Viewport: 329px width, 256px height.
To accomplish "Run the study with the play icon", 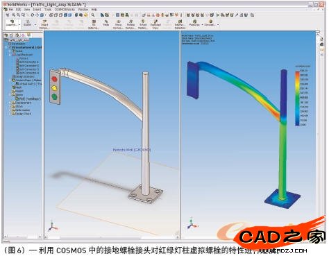I will pos(217,15).
